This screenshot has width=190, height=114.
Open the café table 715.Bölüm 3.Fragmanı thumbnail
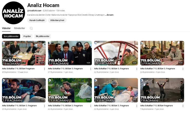162,53
